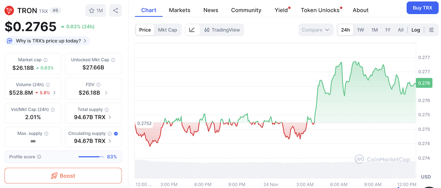Click the verified circulating supply badge
The width and height of the screenshot is (441, 188).
(x=116, y=134)
